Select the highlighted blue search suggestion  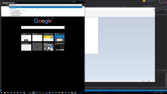click(46, 7)
